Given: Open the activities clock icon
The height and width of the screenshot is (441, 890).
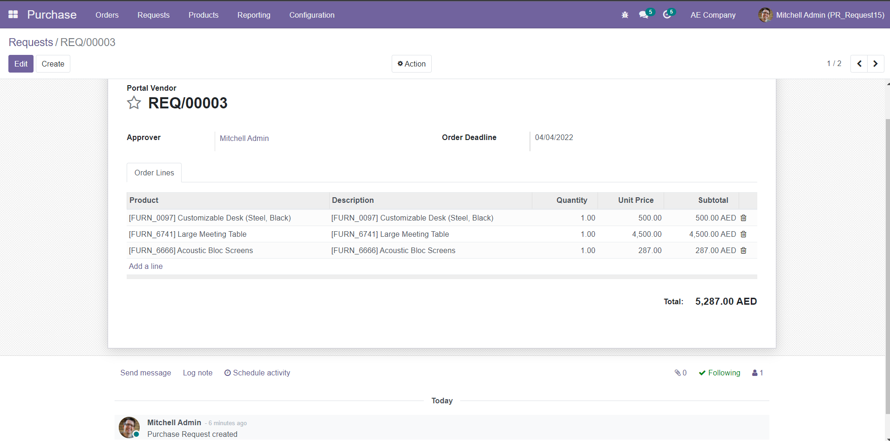Looking at the screenshot, I should [x=667, y=15].
